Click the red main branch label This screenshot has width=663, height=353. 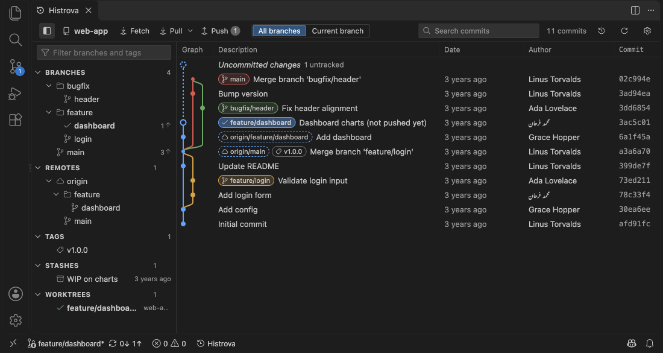tap(234, 79)
